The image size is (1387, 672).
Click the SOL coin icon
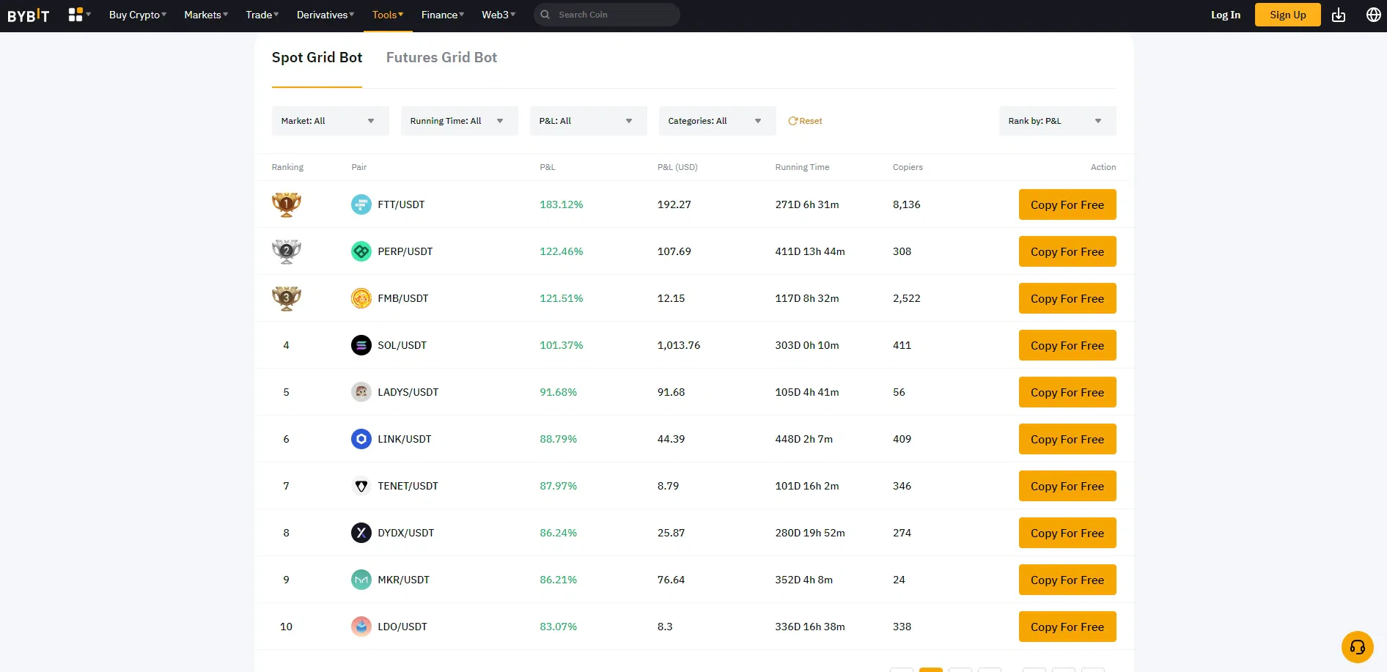361,345
